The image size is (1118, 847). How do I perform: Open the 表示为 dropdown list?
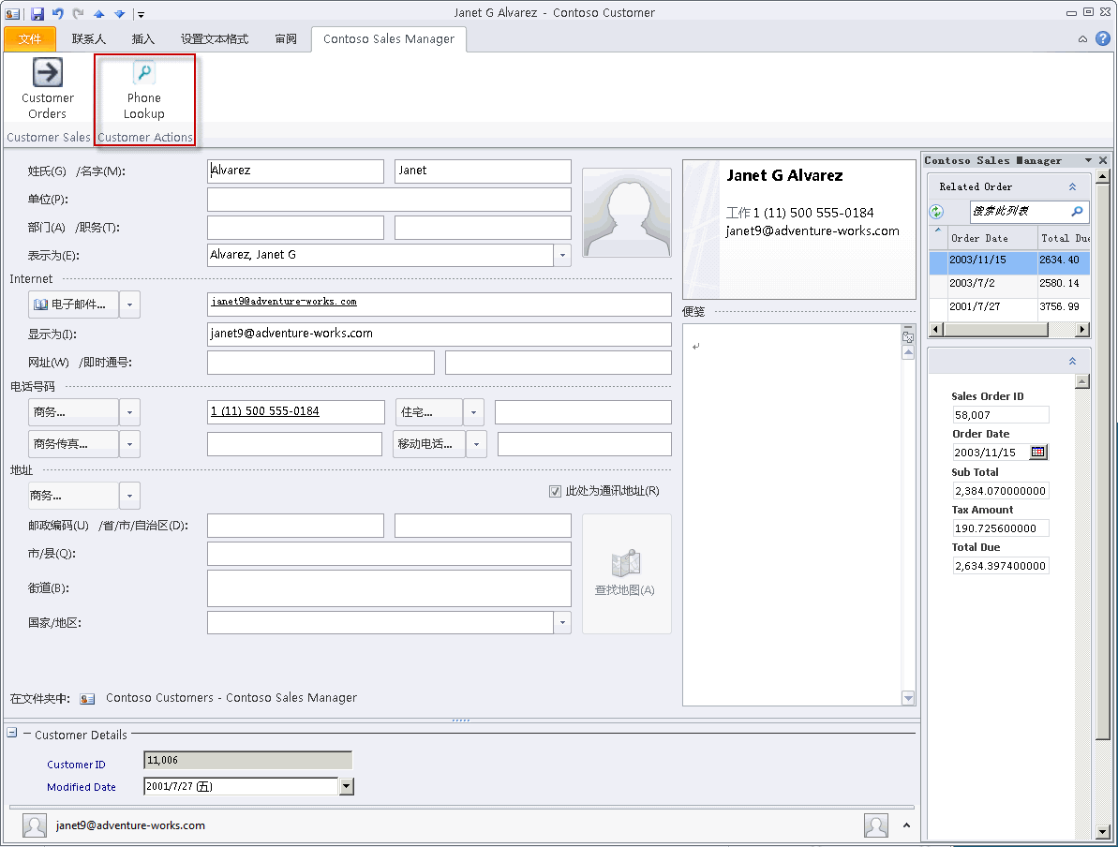[x=562, y=255]
